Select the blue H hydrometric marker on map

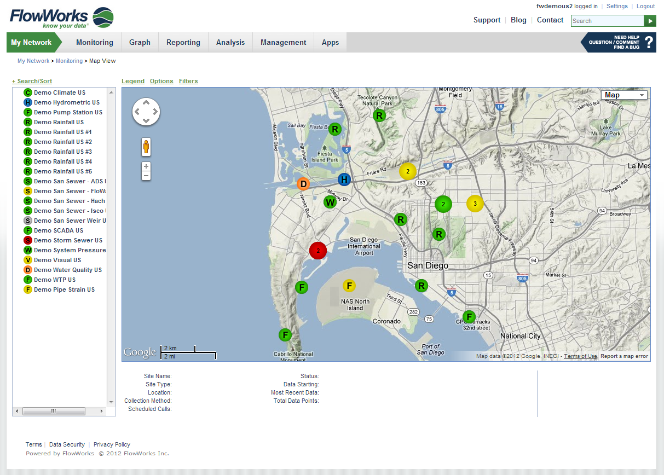pos(344,179)
